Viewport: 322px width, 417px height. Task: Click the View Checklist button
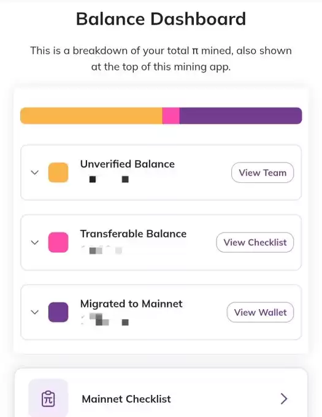(255, 242)
